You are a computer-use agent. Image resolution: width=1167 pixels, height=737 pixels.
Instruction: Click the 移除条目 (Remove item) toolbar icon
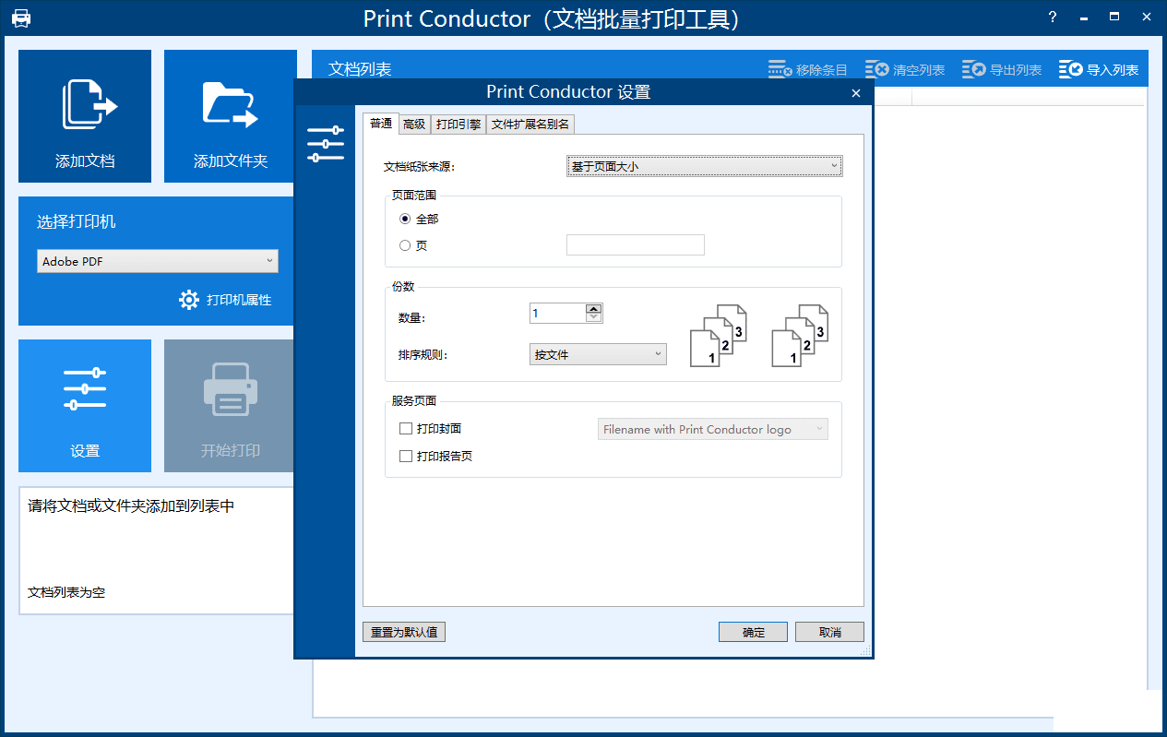pyautogui.click(x=780, y=69)
